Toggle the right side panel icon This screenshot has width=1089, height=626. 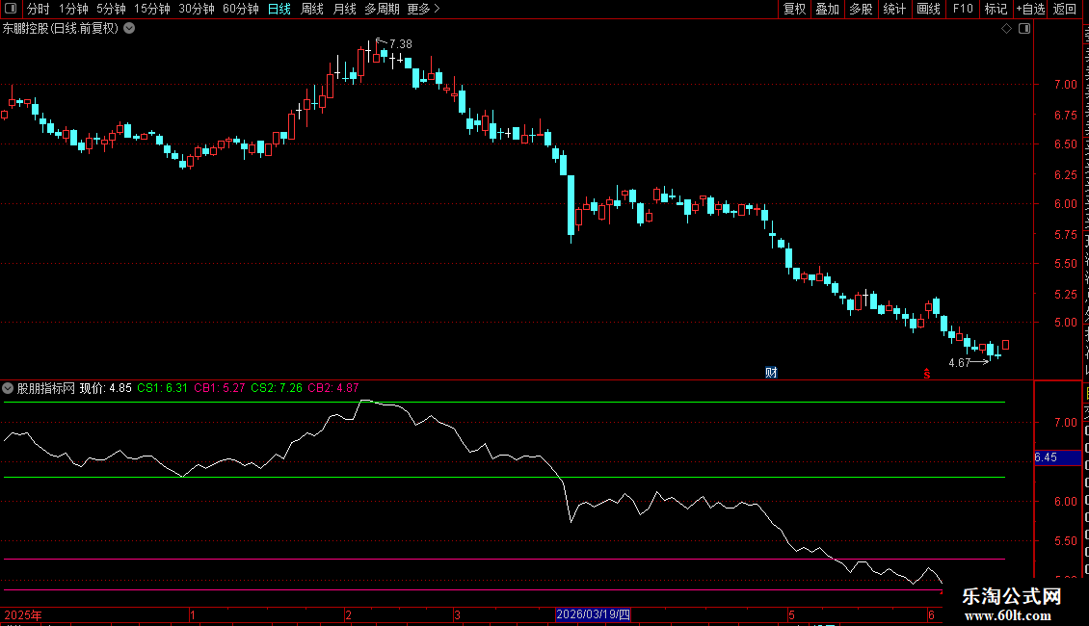[x=1024, y=29]
